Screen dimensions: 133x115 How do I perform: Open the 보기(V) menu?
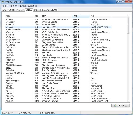(23, 6)
